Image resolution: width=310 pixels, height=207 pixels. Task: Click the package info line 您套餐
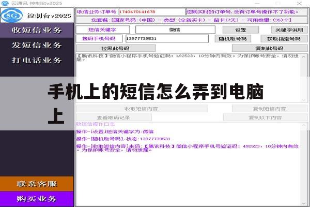(191, 20)
